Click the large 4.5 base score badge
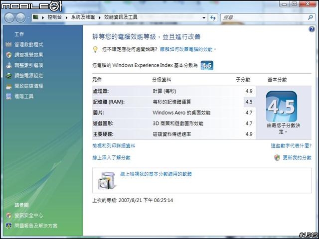 [x=282, y=107]
